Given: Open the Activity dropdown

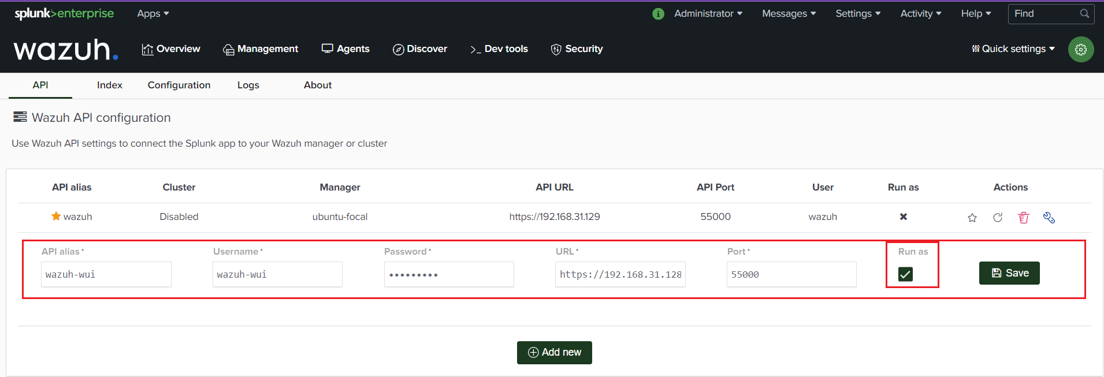Looking at the screenshot, I should (921, 13).
